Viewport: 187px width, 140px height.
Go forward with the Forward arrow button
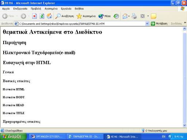click(23, 16)
